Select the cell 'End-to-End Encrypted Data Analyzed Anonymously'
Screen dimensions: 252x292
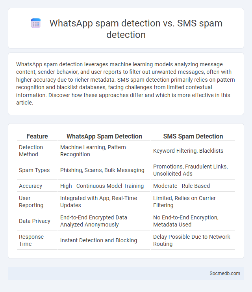(x=104, y=221)
